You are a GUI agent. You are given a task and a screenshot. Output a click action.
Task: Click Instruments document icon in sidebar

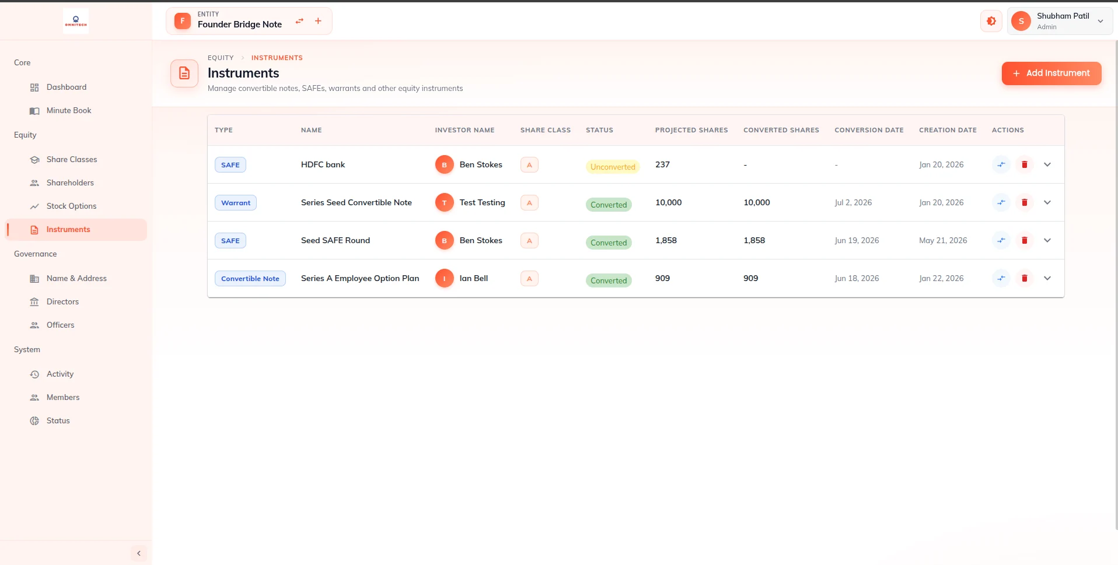[34, 230]
